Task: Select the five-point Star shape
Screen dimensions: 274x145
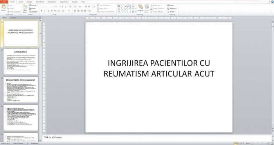Action: point(133,11)
